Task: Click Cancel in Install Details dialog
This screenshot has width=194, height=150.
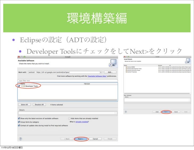Action: click(176, 112)
